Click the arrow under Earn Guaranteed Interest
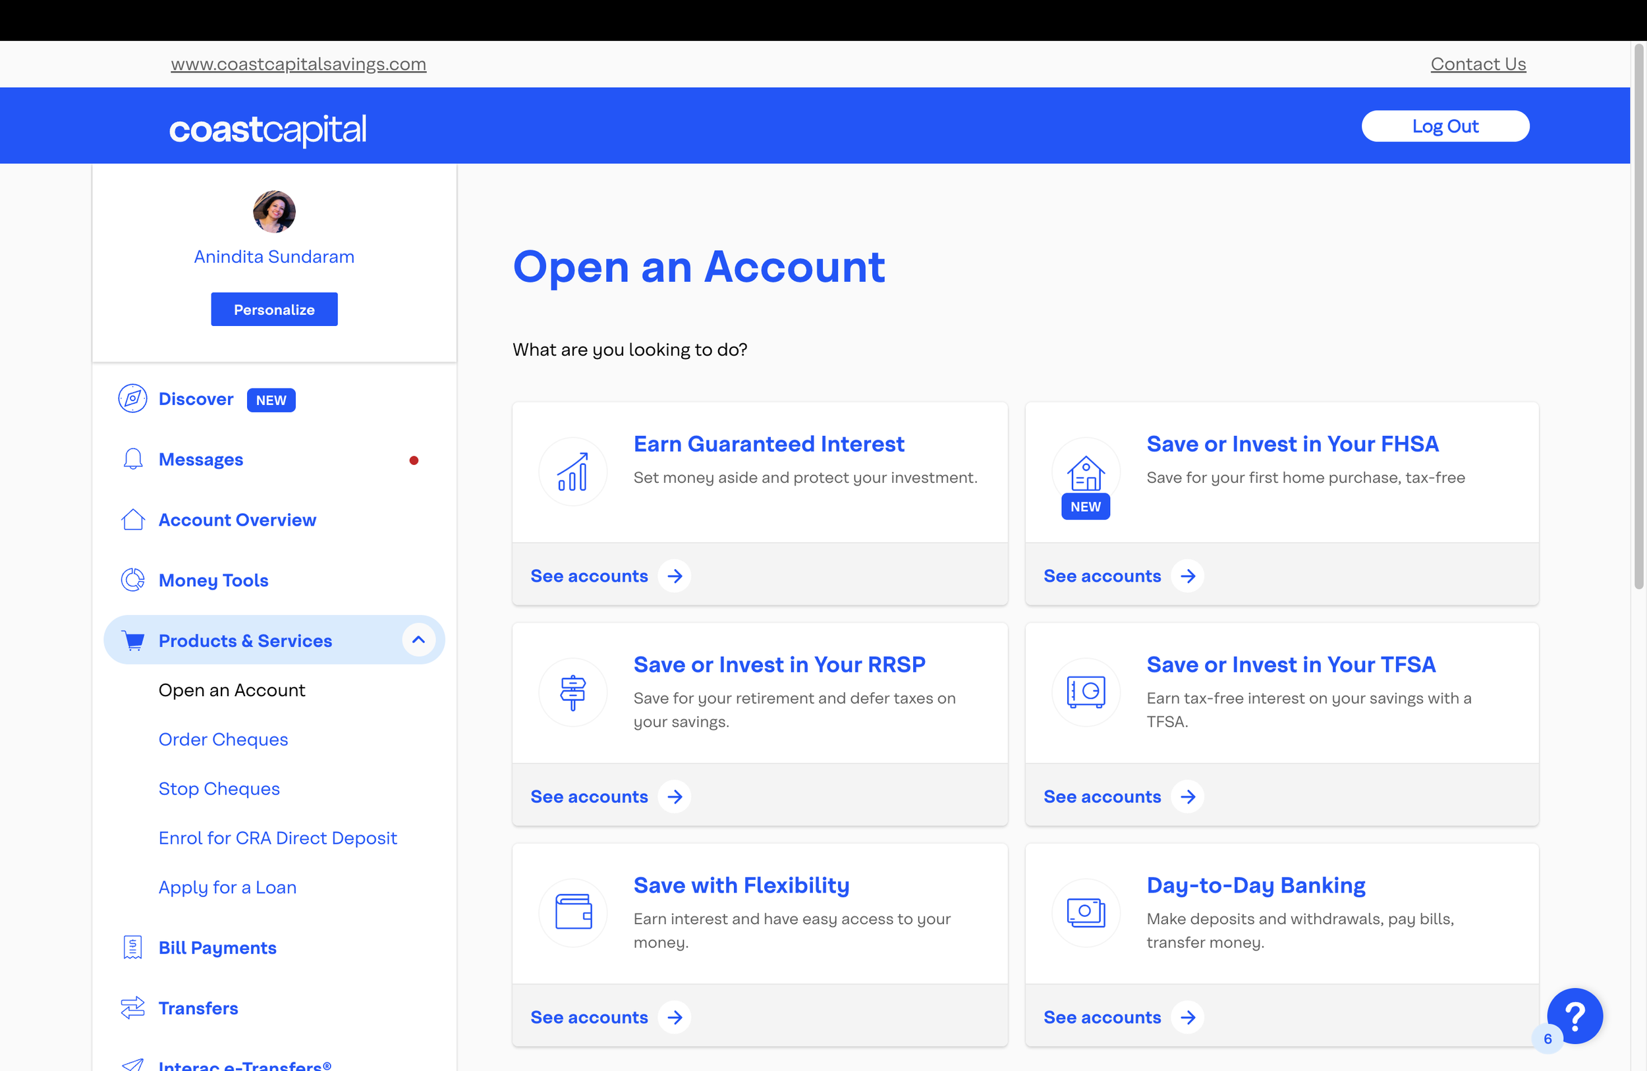Screen dimensions: 1647x1071 click(675, 576)
